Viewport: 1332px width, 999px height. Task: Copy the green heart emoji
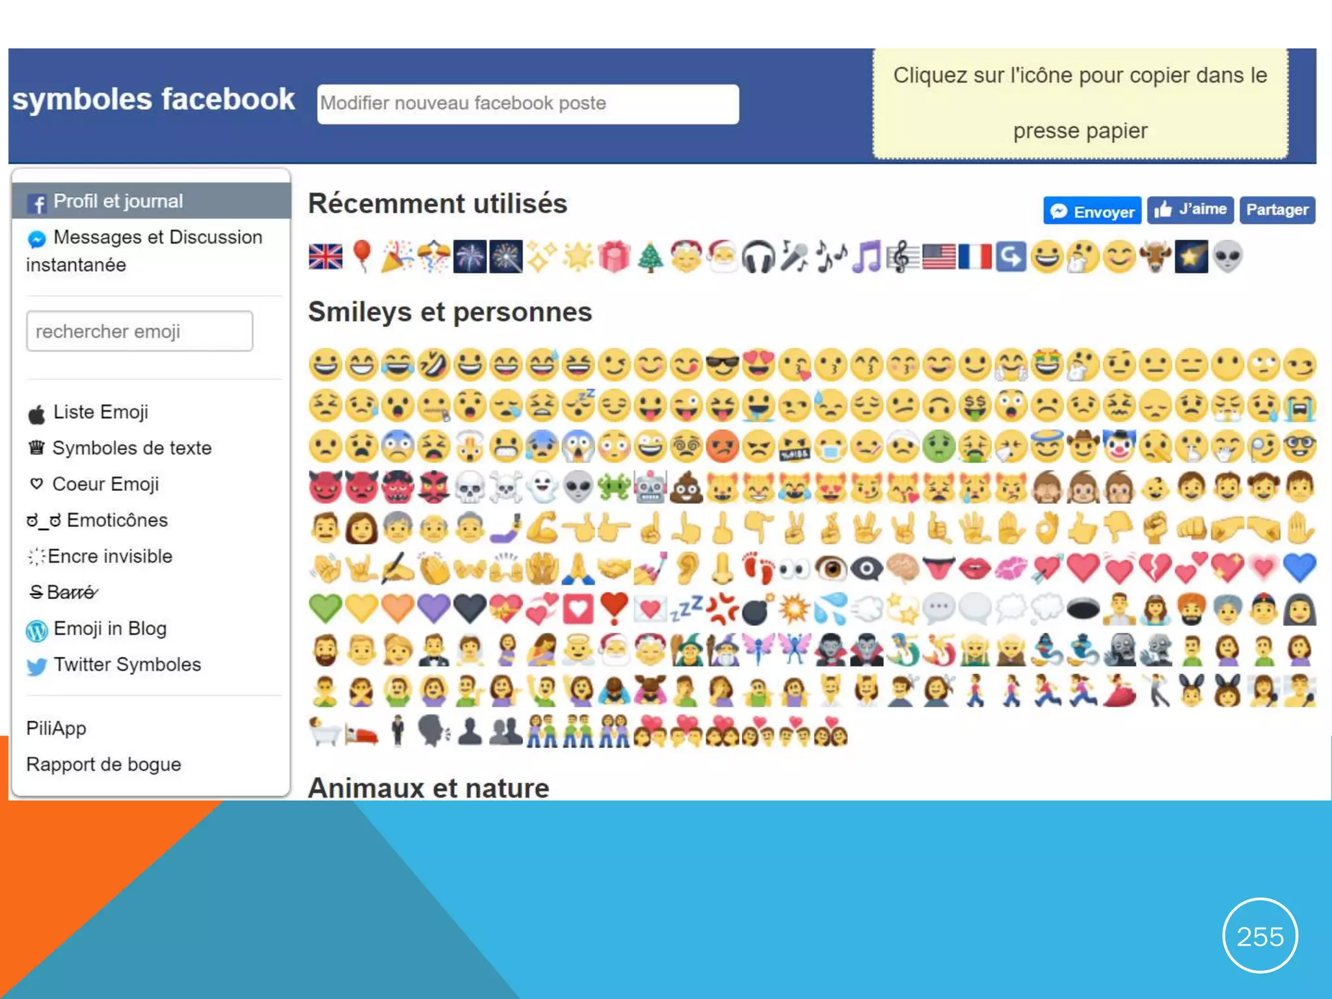325,609
